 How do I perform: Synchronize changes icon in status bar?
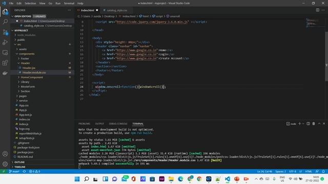click(x=24, y=172)
